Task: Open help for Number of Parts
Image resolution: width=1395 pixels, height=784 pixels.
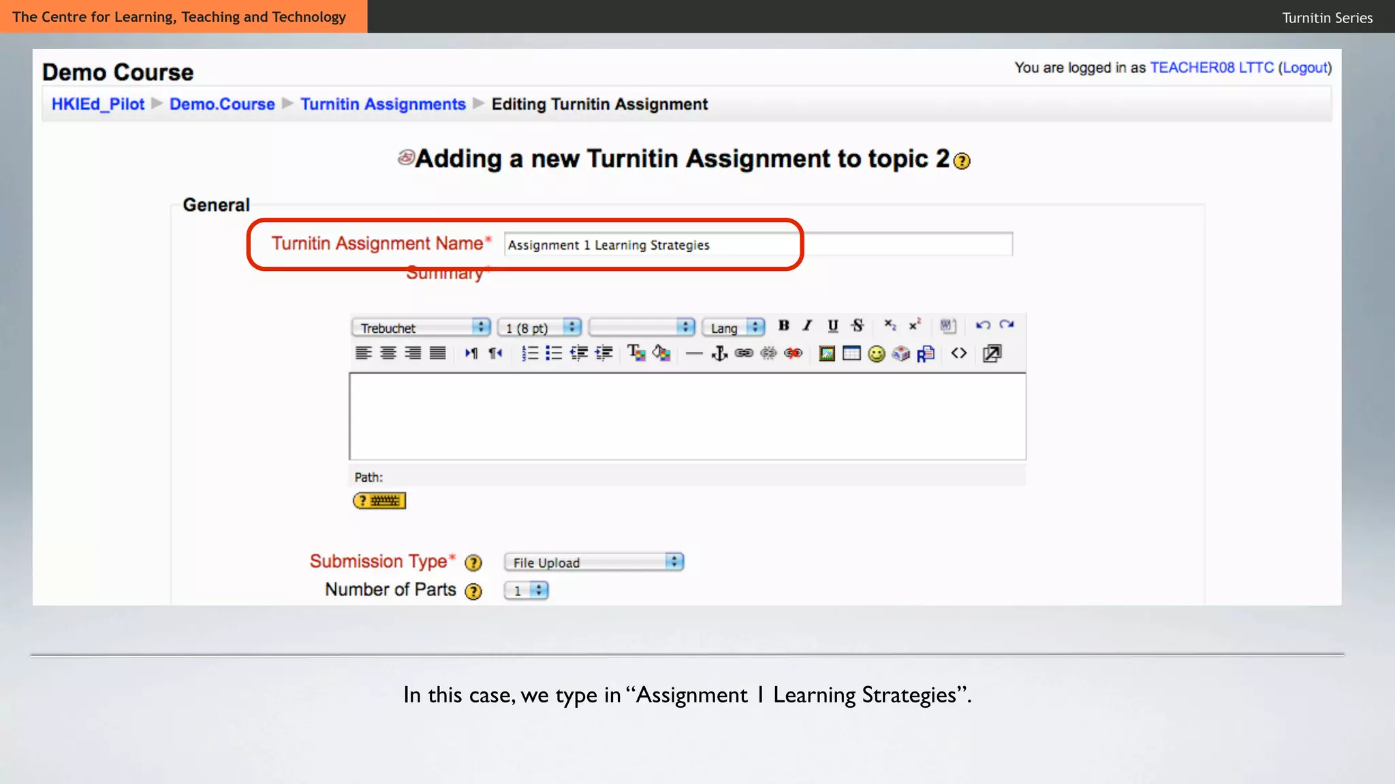Action: [x=473, y=591]
